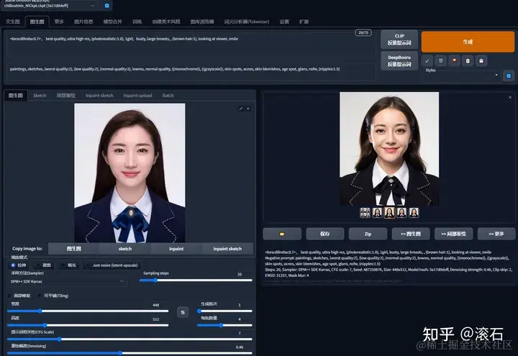This screenshot has height=356, width=518.
Task: Save style with the floppy icon
Action: coord(481,60)
